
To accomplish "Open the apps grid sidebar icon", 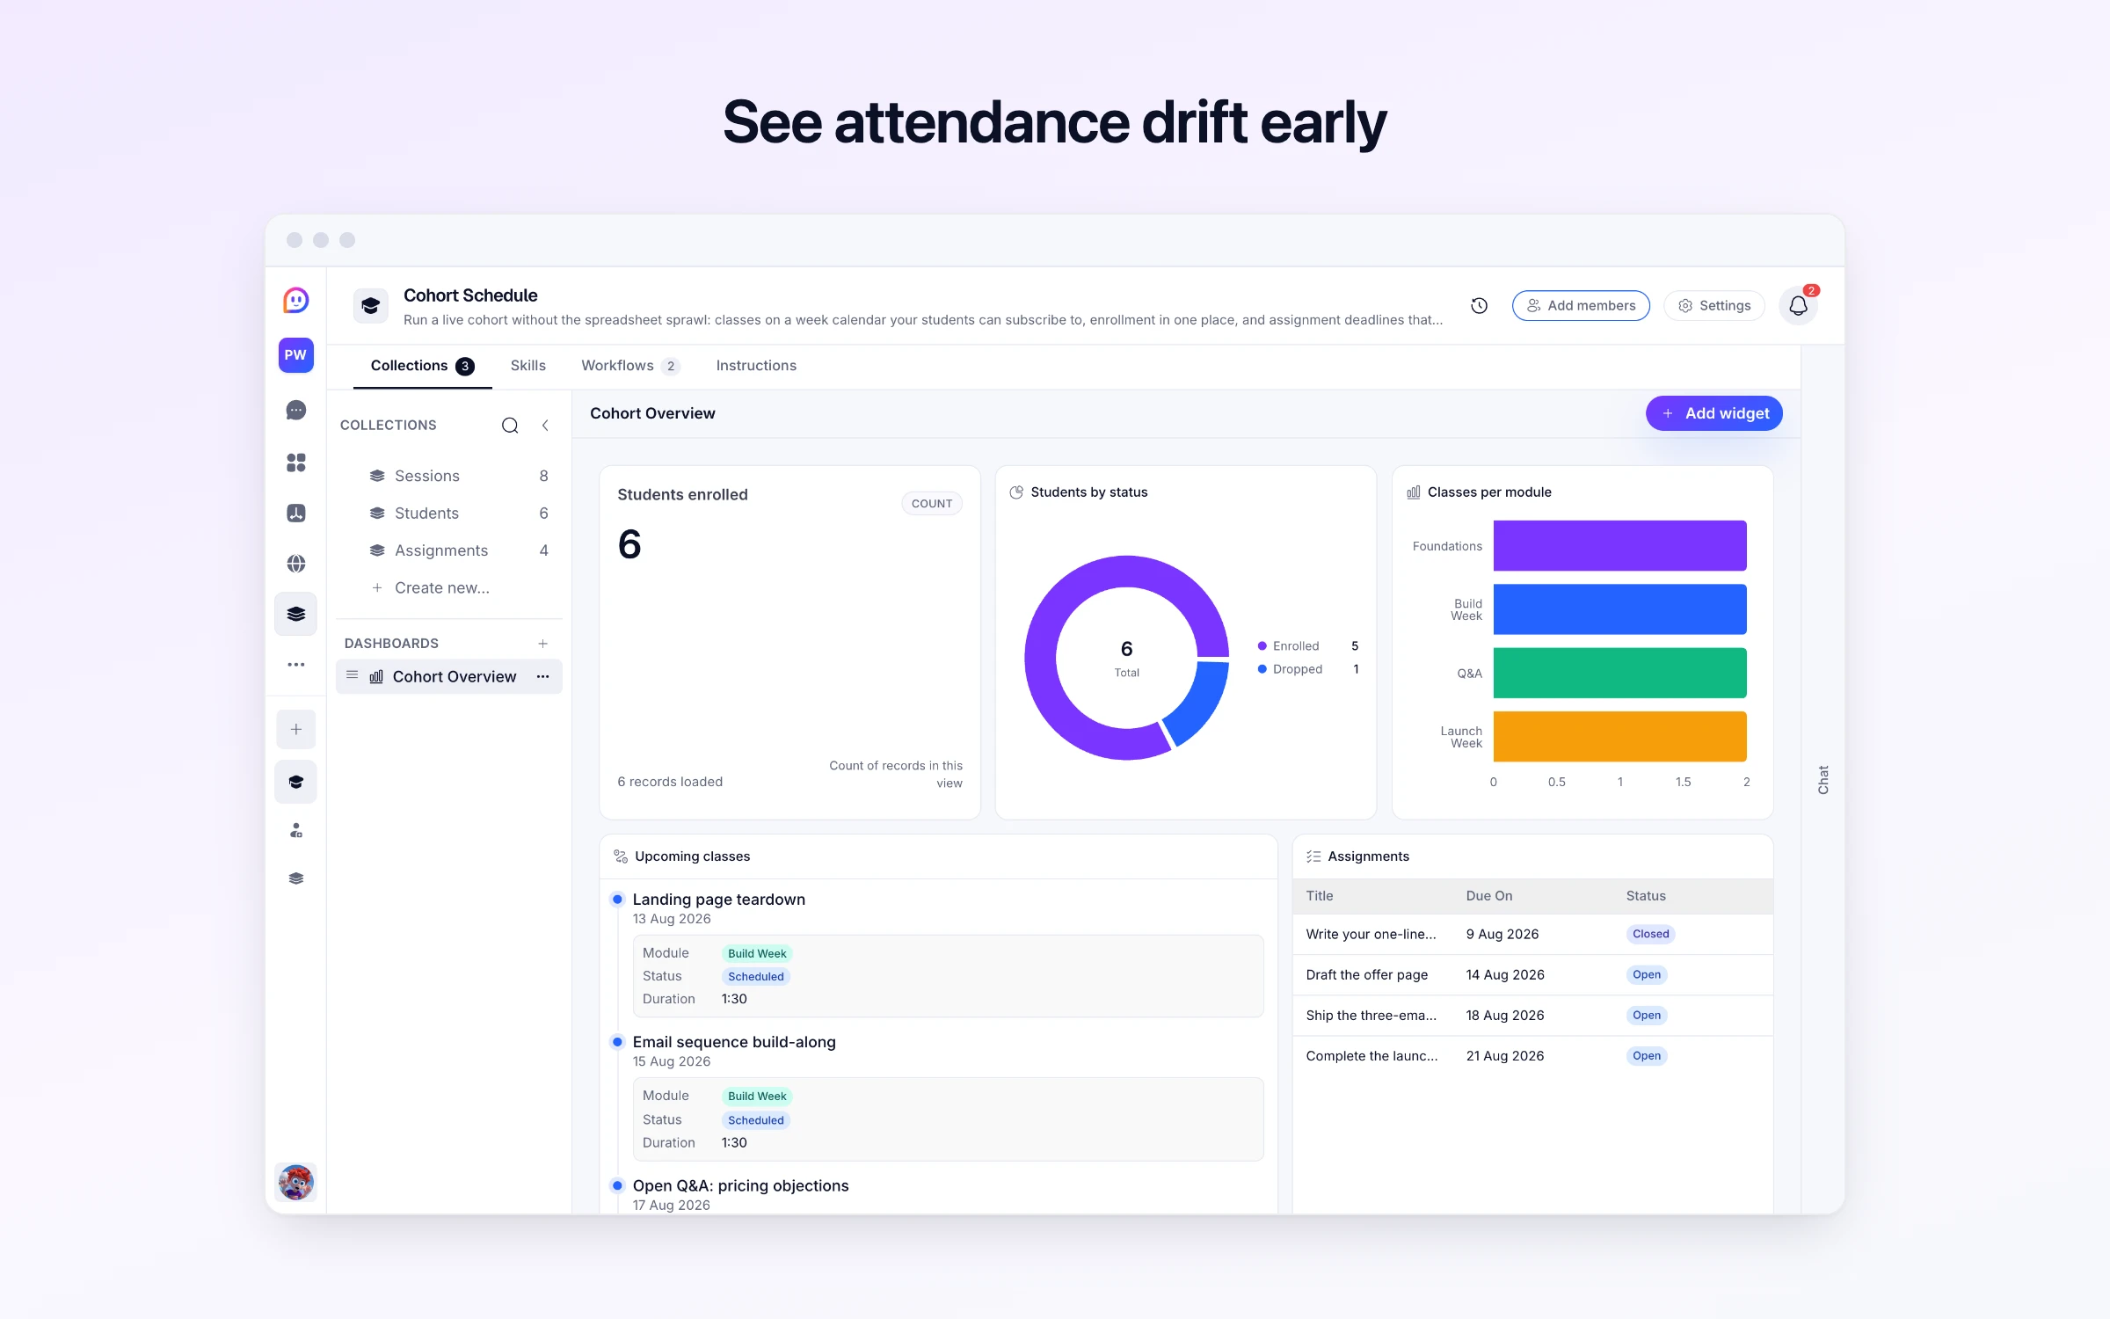I will pyautogui.click(x=295, y=463).
